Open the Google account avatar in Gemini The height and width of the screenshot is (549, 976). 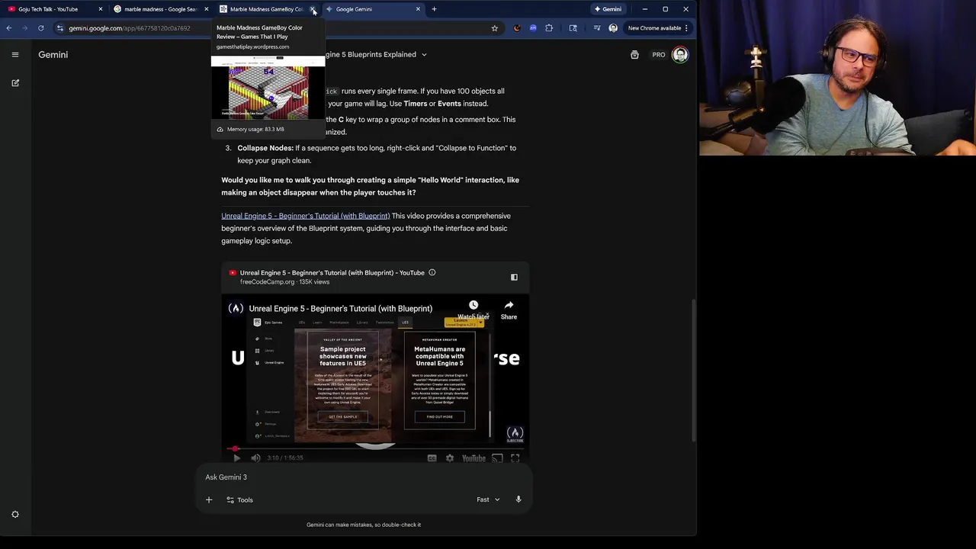680,55
